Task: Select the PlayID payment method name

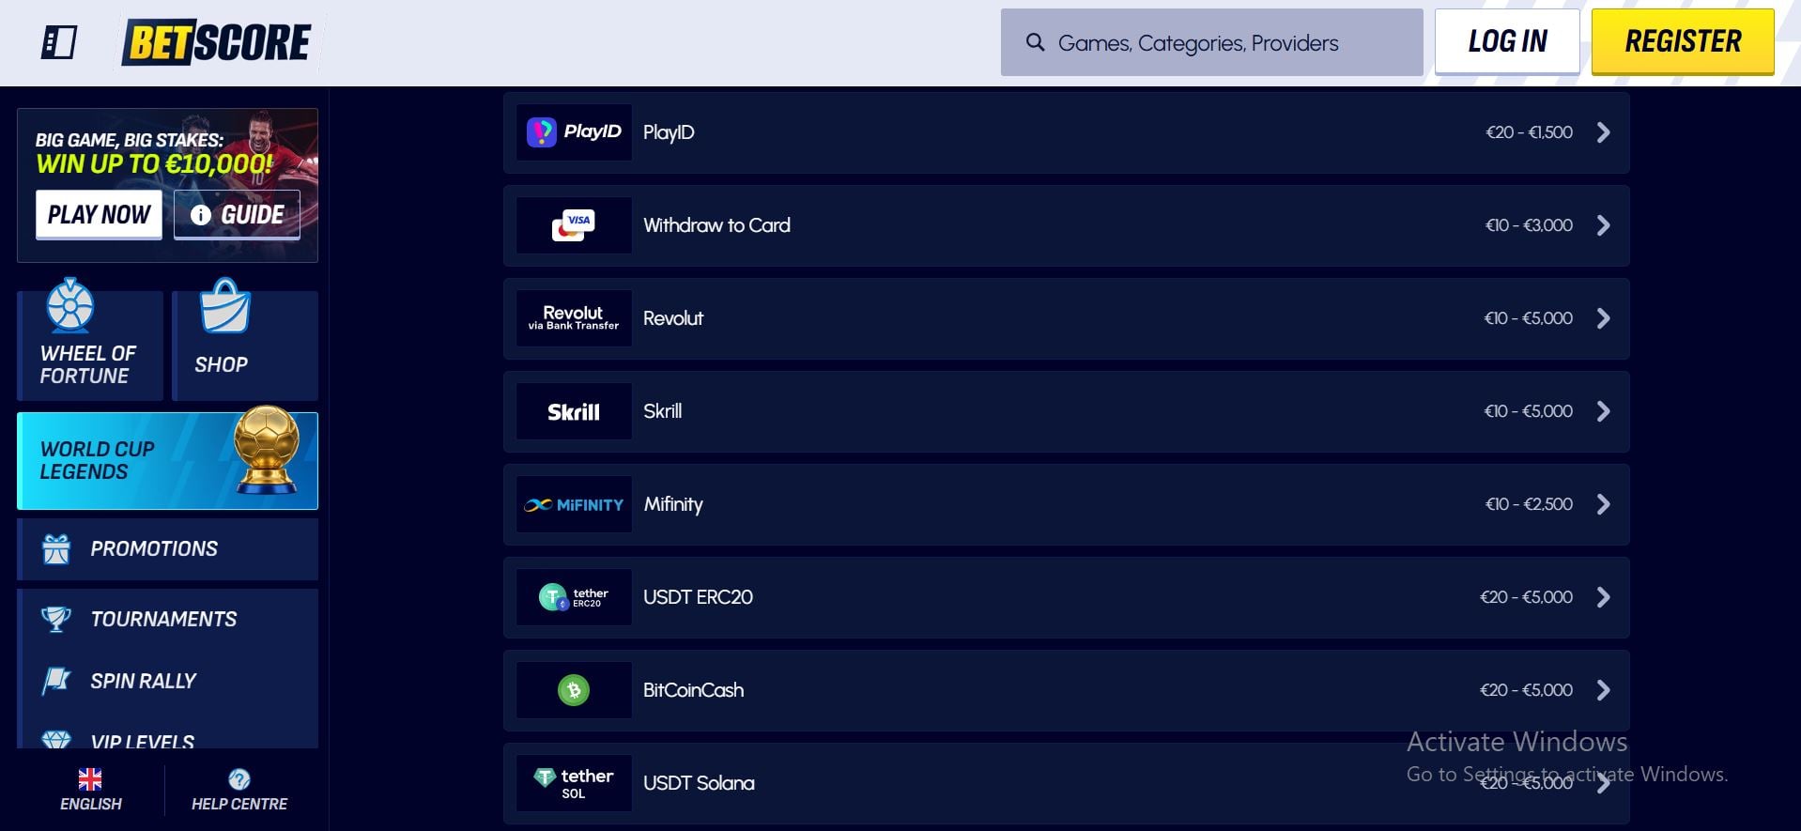Action: tap(669, 132)
